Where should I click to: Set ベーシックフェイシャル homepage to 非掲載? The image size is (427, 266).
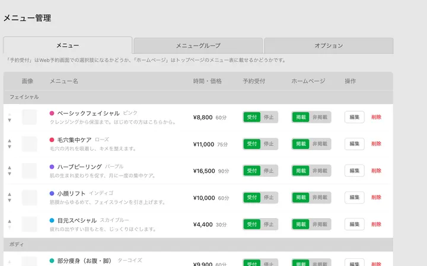320,117
